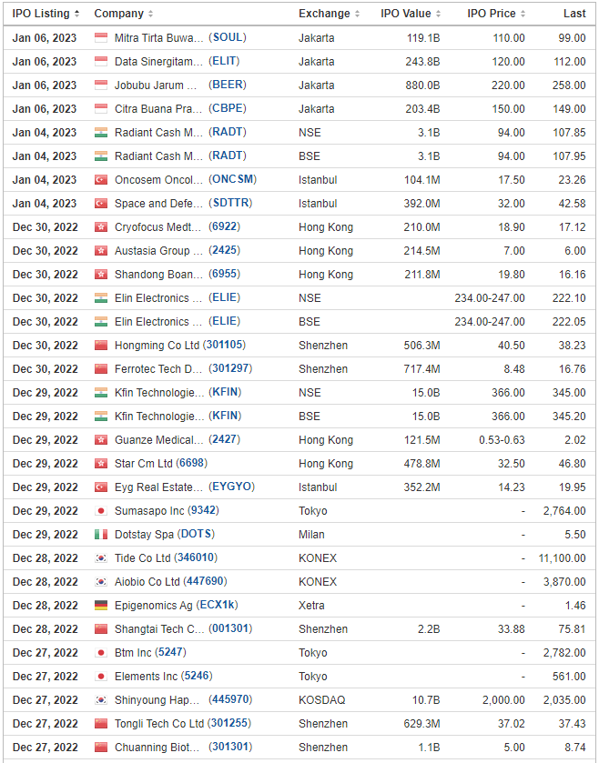The image size is (599, 763).
Task: Open the ELIT ticker link
Action: [x=224, y=61]
